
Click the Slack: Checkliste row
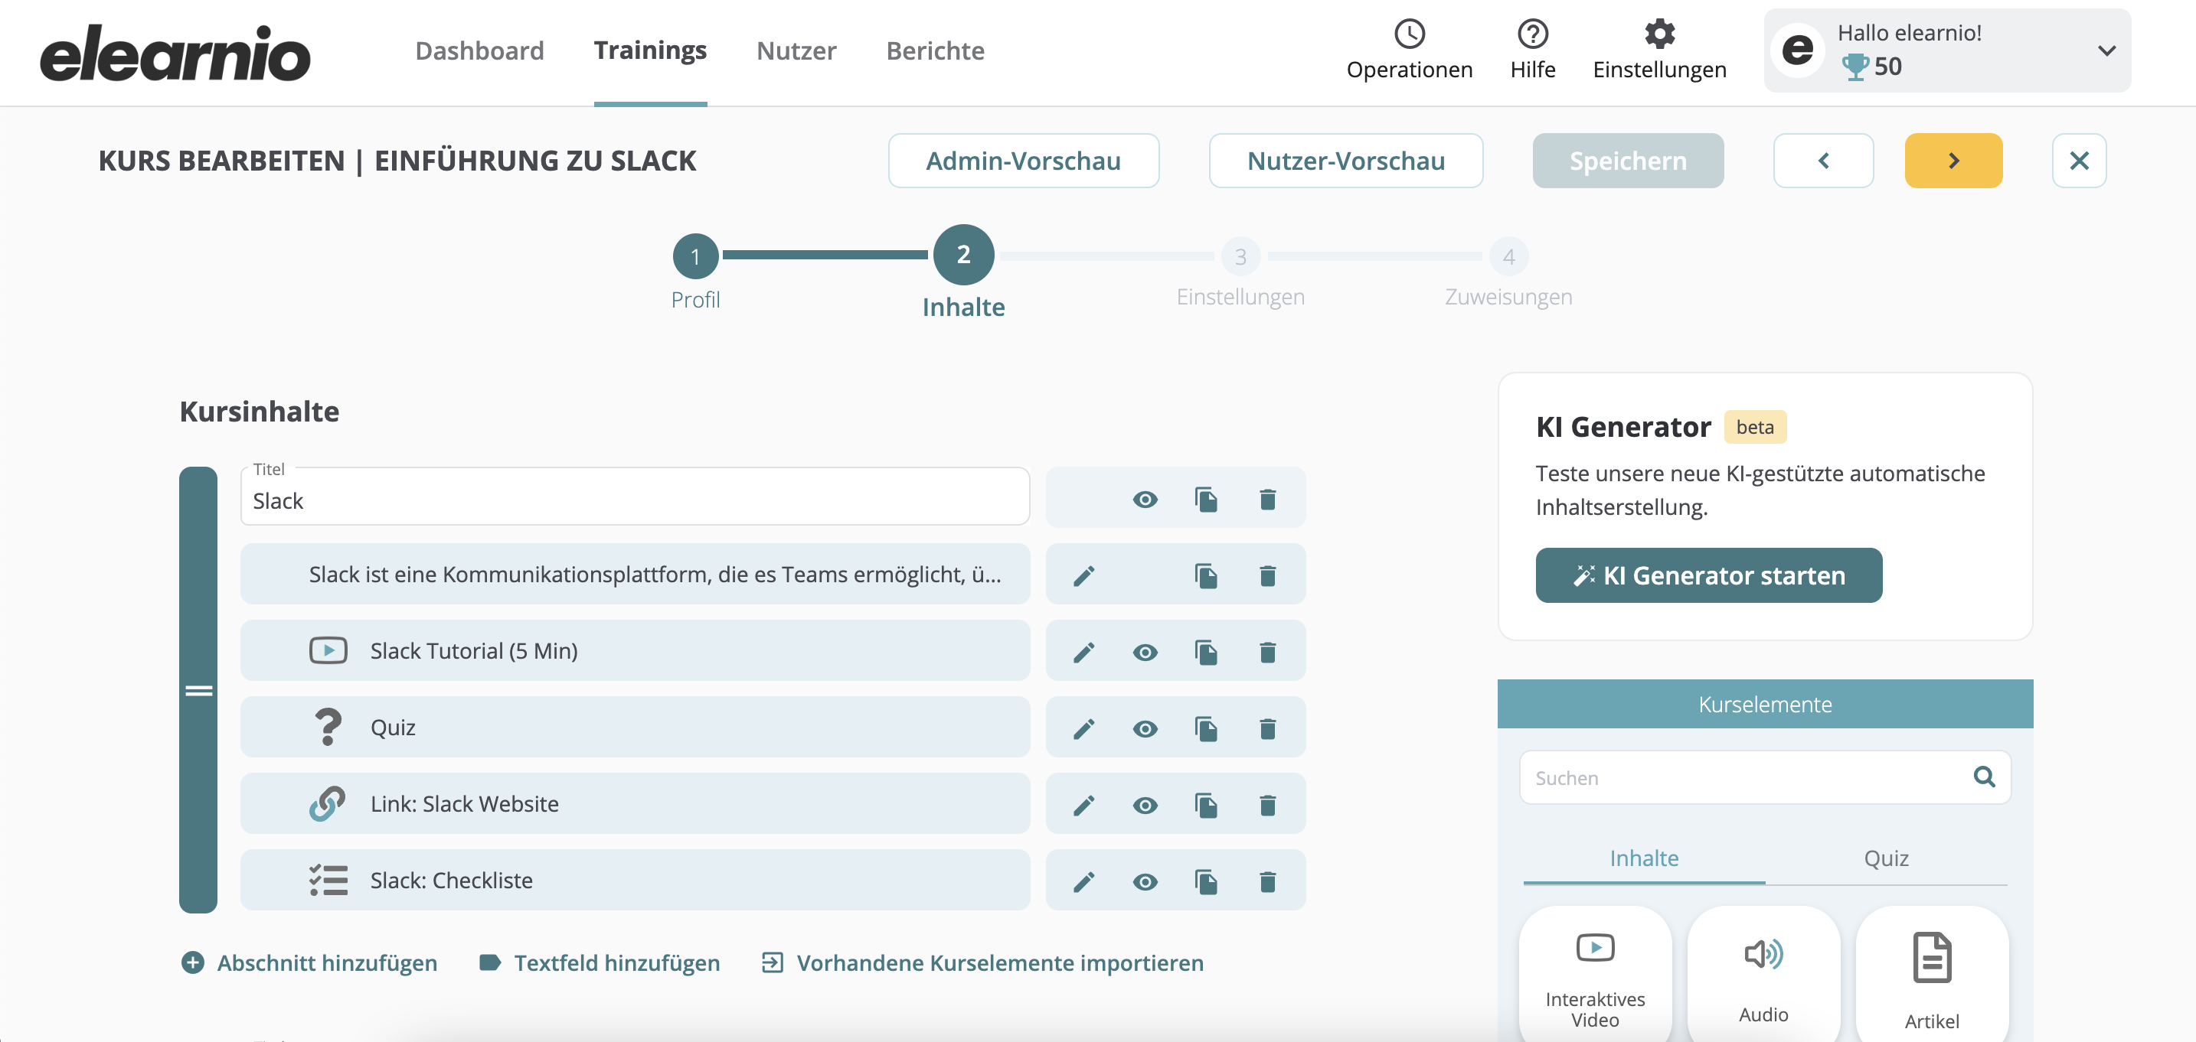pyautogui.click(x=635, y=880)
